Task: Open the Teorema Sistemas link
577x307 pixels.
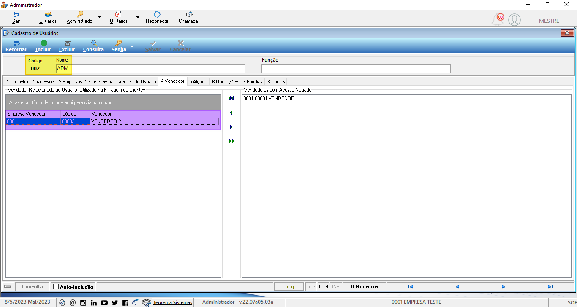Action: click(172, 302)
